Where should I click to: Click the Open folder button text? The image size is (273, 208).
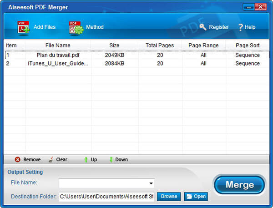click(x=200, y=196)
